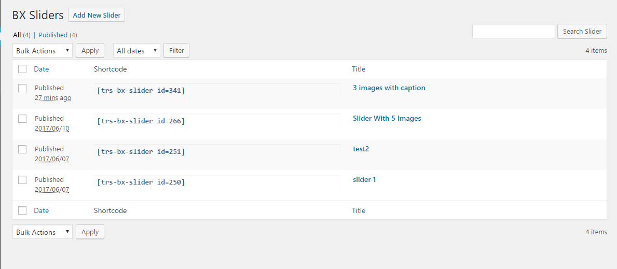The height and width of the screenshot is (269, 617).
Task: Open the top Bulk Actions dropdown
Action: 43,51
